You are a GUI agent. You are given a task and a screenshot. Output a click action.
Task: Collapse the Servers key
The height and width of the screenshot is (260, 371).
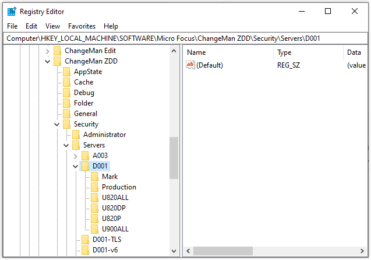tap(66, 145)
